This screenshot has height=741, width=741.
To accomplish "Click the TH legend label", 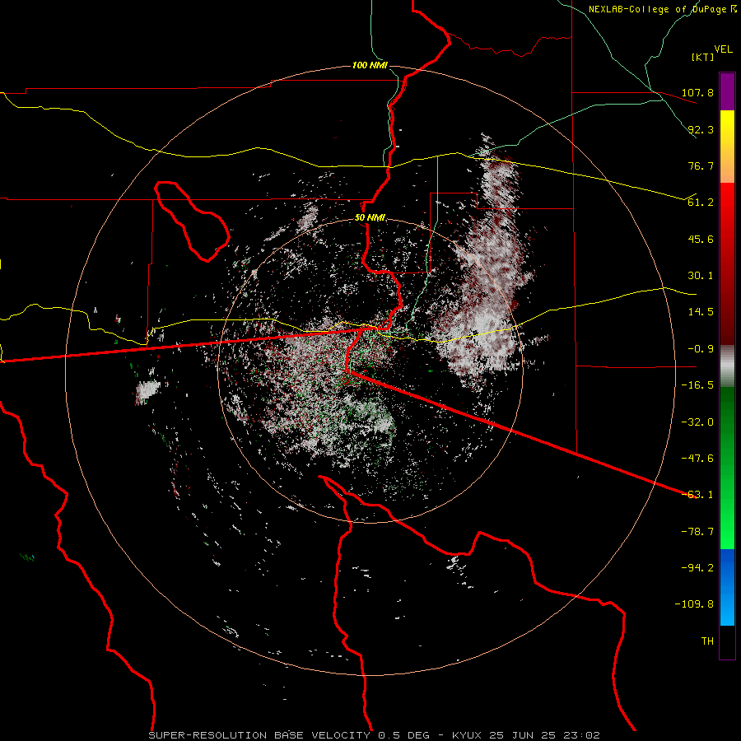I will [707, 641].
